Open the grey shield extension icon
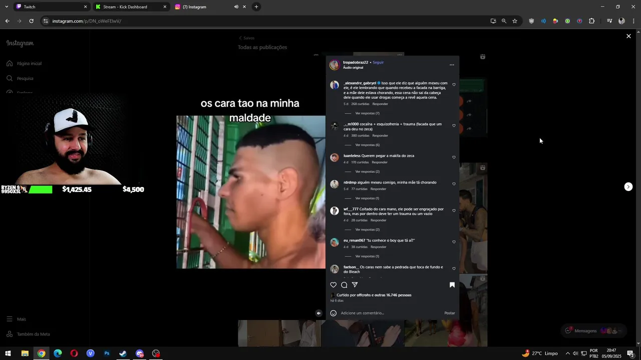Screen dimensions: 641x360 [x=531, y=21]
